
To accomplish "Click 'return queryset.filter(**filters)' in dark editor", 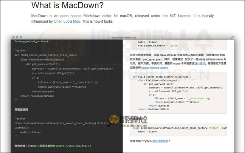I will [x=62, y=87].
